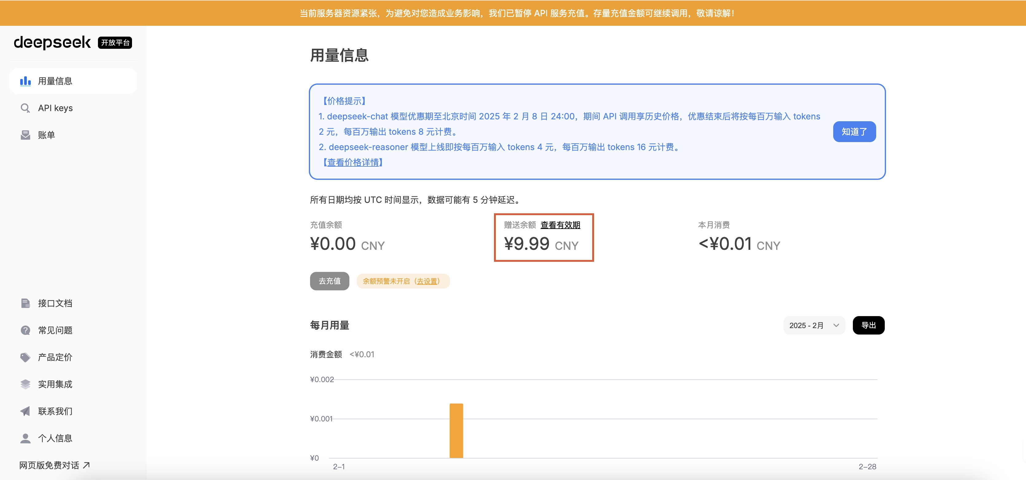Click the billing envelope icon

[25, 135]
